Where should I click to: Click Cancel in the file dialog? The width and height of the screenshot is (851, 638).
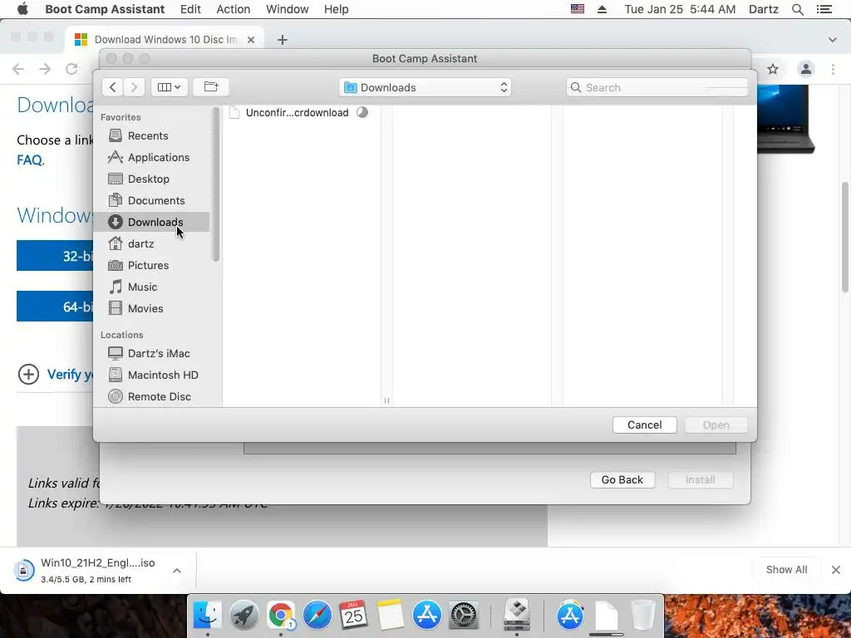(644, 425)
